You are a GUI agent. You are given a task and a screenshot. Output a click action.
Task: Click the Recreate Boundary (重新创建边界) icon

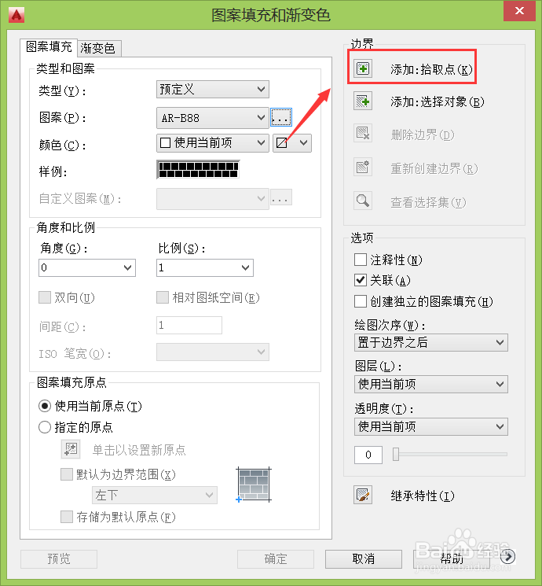coord(363,167)
